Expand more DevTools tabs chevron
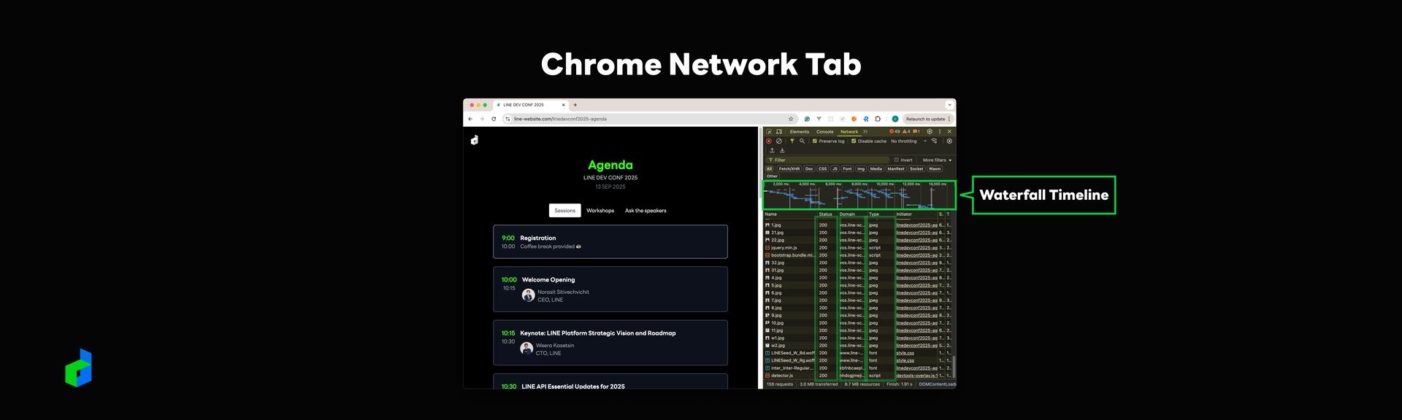The image size is (1402, 420). [865, 131]
